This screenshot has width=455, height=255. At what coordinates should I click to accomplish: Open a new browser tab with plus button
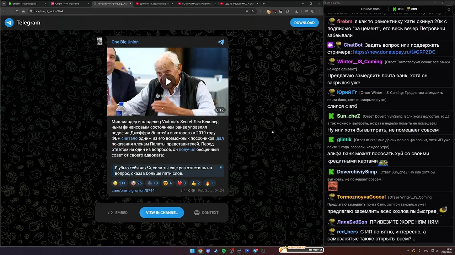point(263,4)
